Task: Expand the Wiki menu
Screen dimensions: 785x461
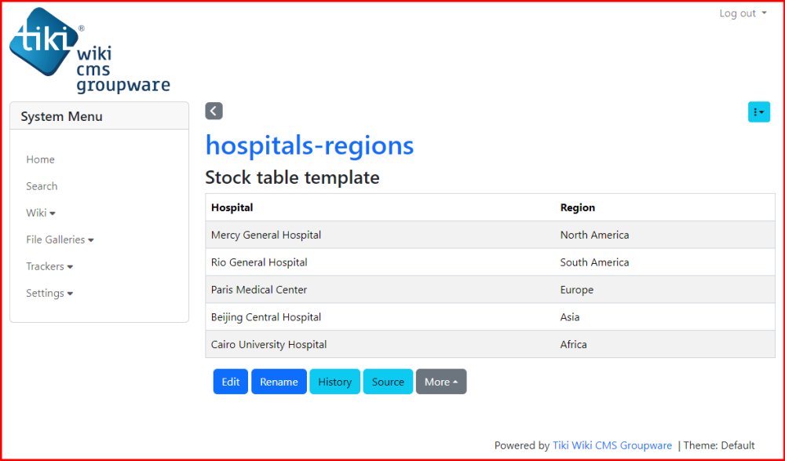Action: point(41,213)
